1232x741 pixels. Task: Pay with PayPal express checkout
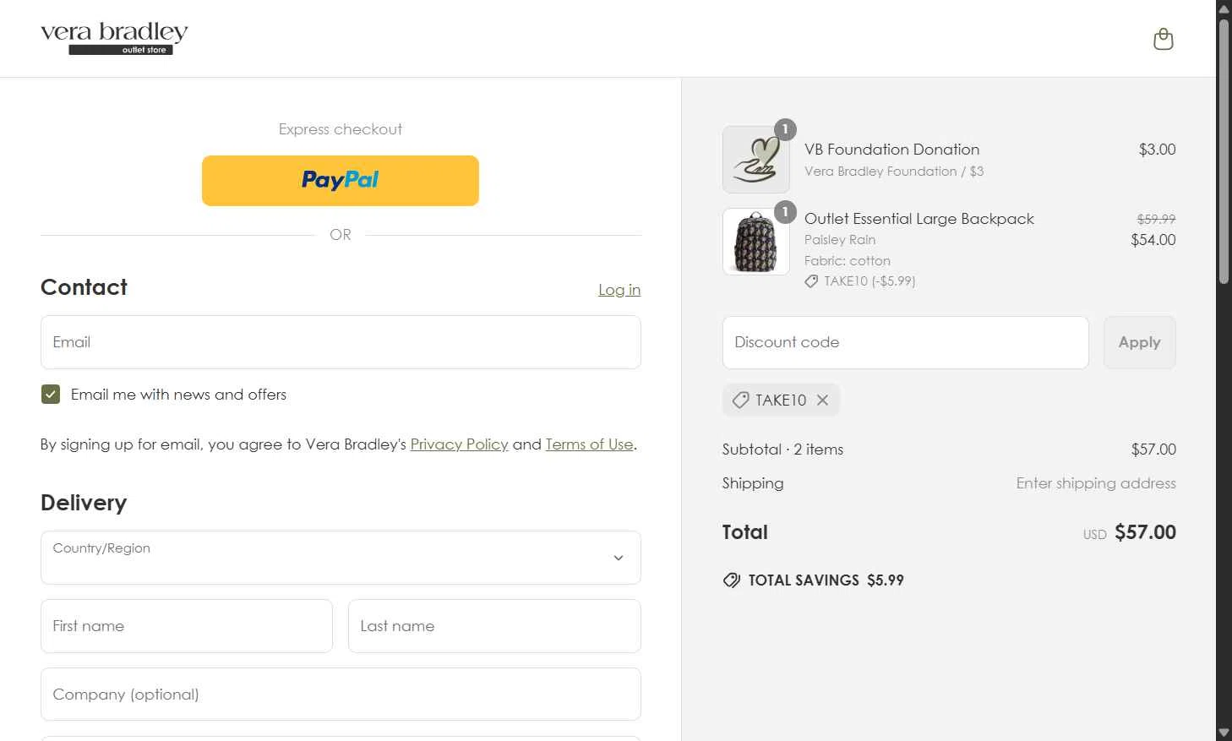pyautogui.click(x=340, y=180)
